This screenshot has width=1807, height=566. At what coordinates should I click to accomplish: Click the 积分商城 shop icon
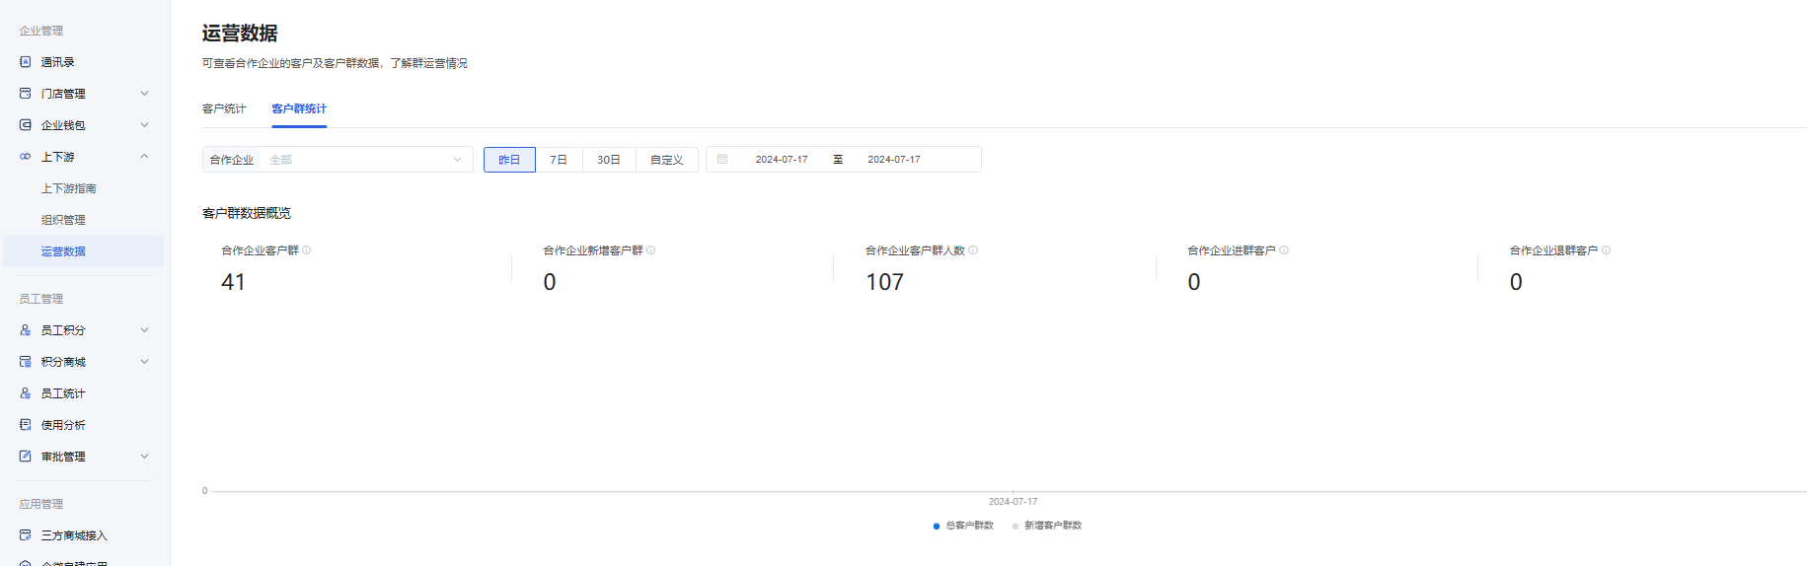(x=26, y=362)
